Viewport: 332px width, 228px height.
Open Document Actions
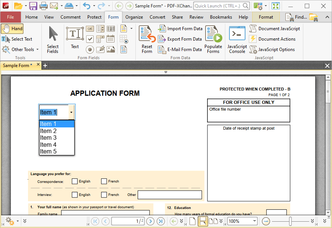[x=272, y=39]
